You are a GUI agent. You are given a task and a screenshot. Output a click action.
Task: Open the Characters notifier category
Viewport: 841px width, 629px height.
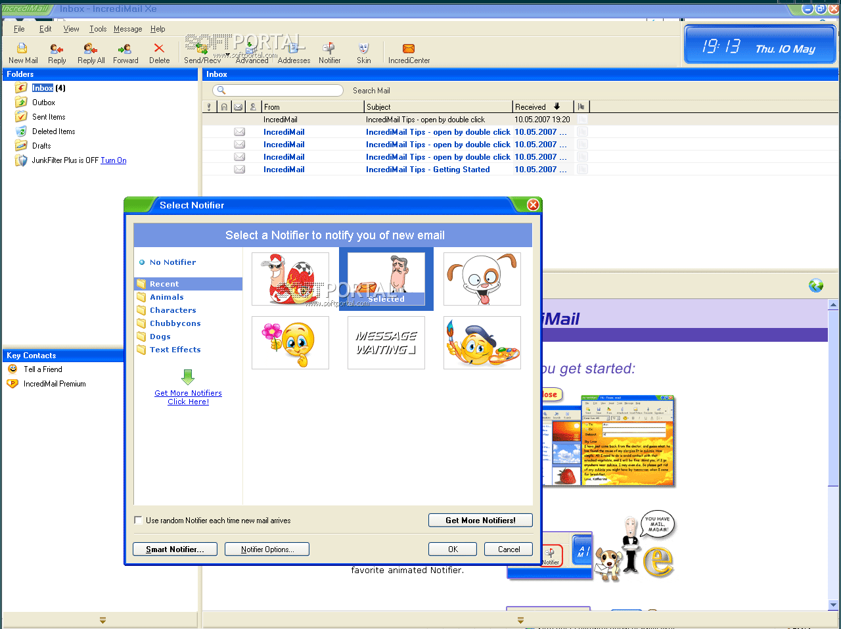[173, 310]
